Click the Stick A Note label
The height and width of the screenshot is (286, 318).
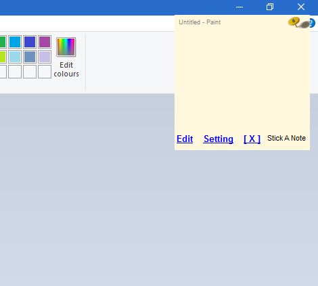click(x=286, y=138)
